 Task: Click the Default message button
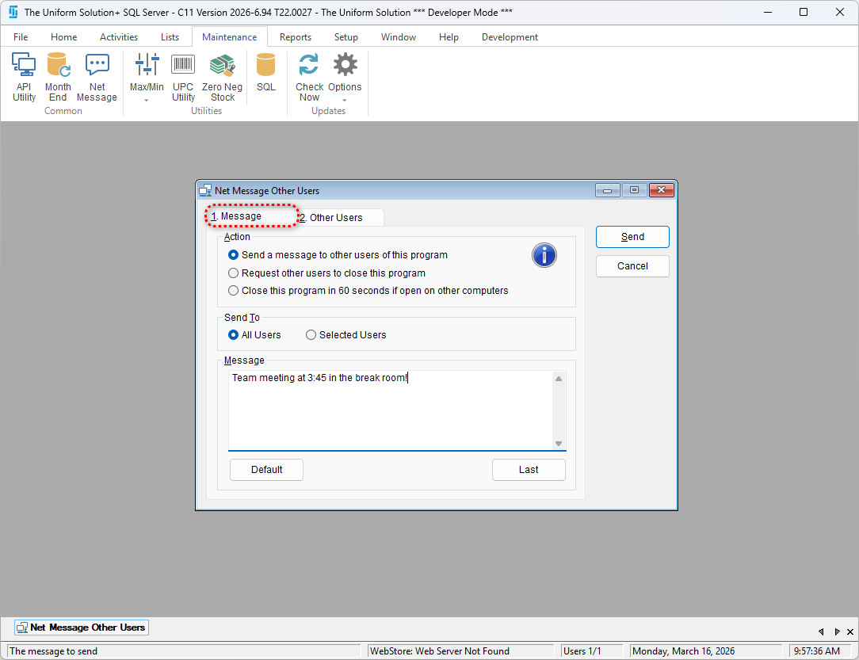click(266, 470)
